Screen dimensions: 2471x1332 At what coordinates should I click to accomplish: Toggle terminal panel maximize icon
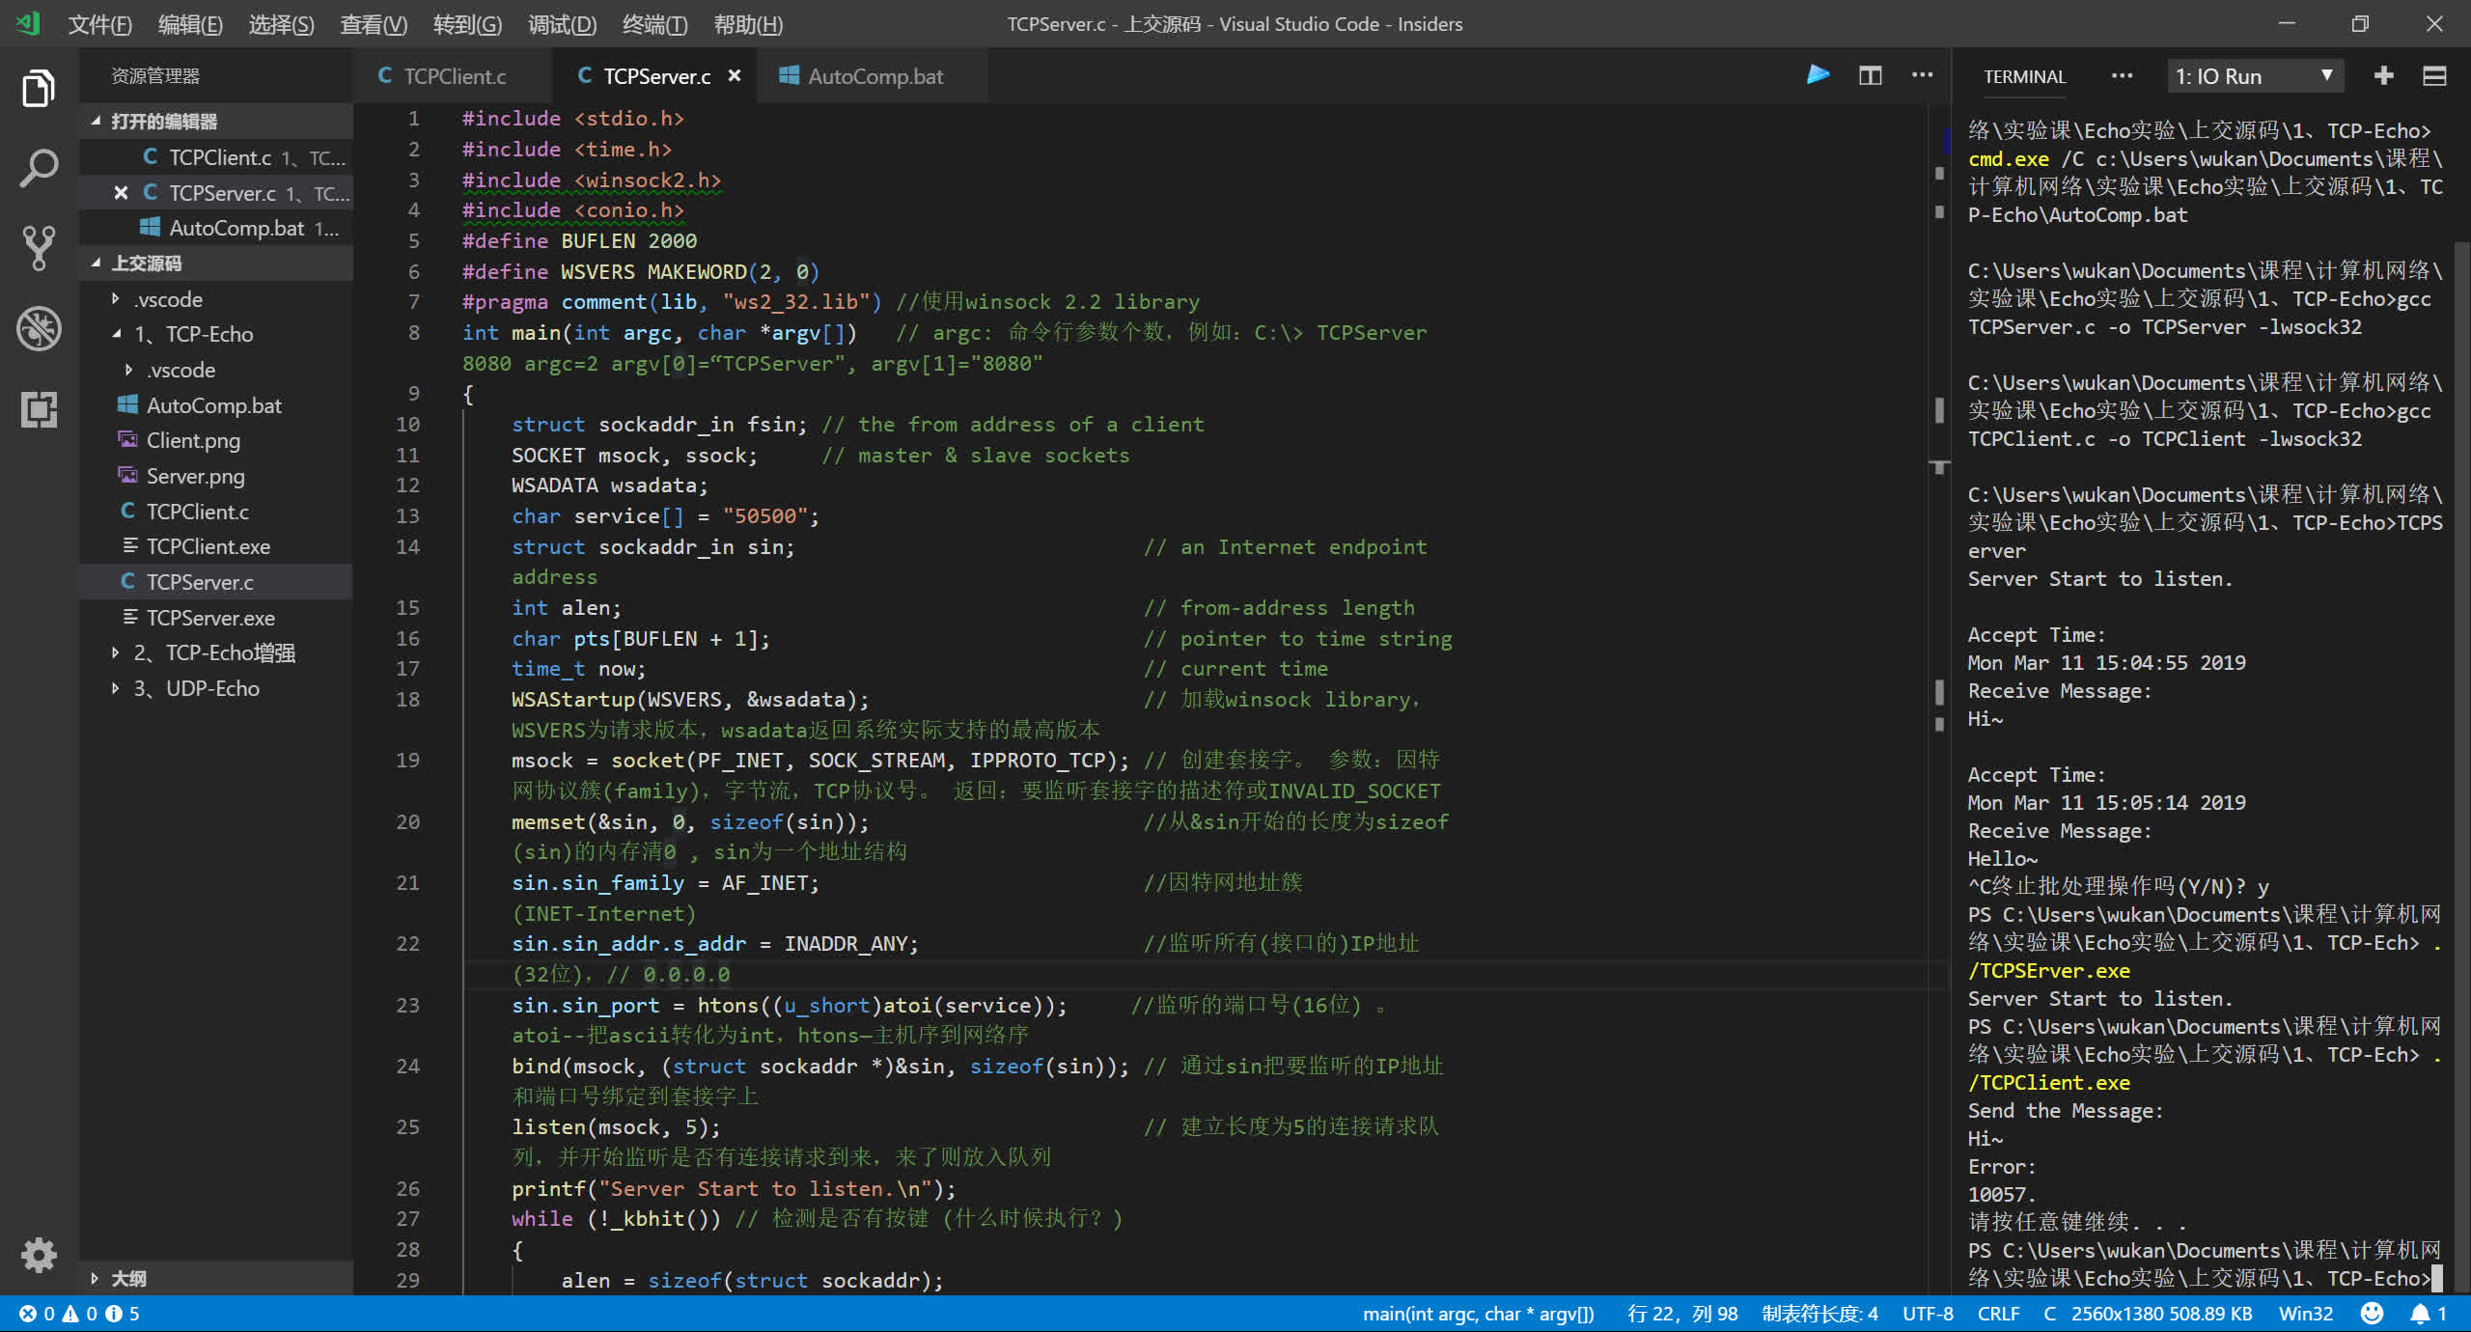2434,75
